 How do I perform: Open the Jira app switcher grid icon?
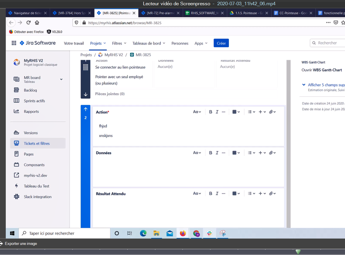click(14, 43)
